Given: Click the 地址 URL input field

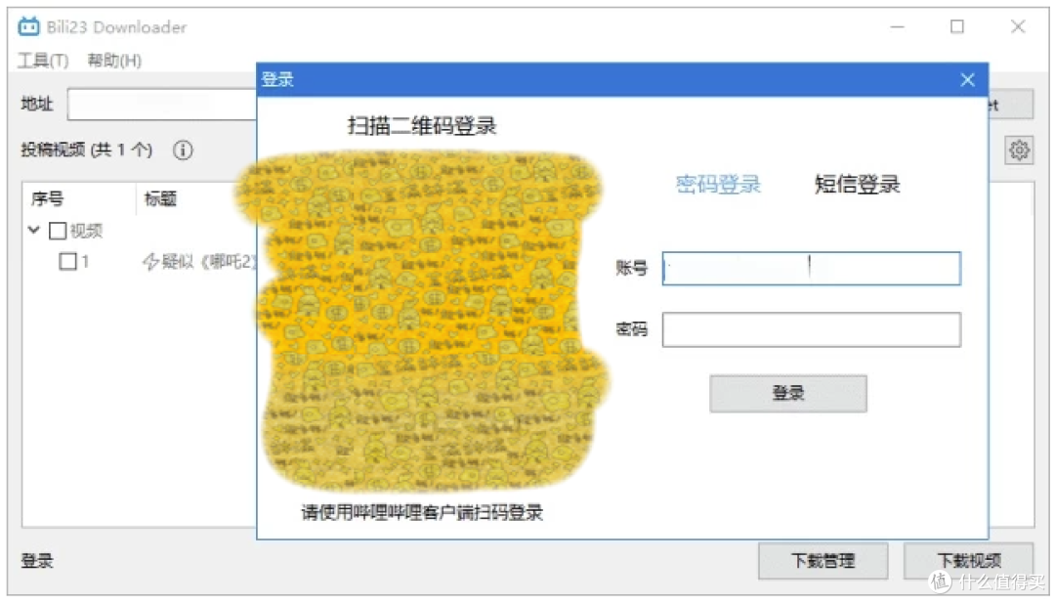Looking at the screenshot, I should (161, 105).
